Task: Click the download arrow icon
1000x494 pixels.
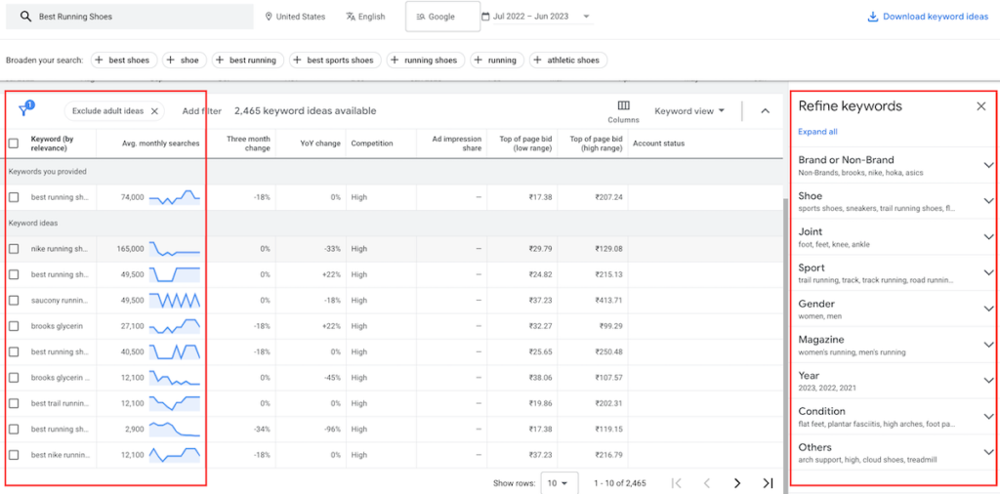Action: pyautogui.click(x=872, y=17)
